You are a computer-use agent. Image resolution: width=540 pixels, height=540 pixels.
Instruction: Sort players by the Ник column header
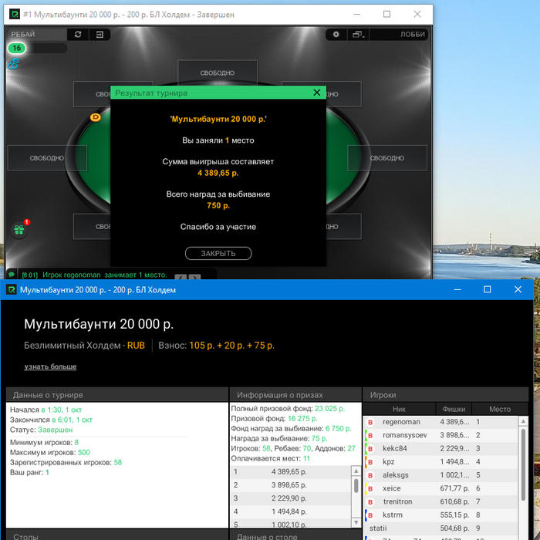click(399, 409)
